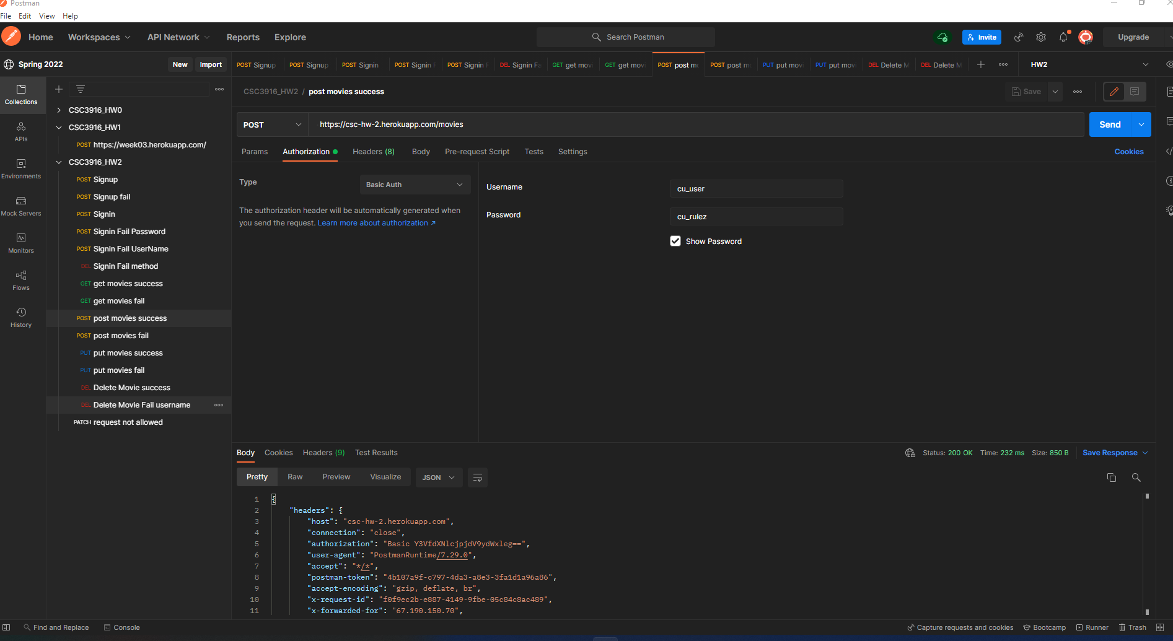Select the Monitors sidebar icon
1173x641 pixels.
(20, 243)
